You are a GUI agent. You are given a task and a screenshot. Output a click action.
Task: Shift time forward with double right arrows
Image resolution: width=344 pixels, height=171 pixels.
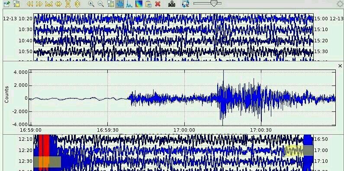click(x=39, y=4)
